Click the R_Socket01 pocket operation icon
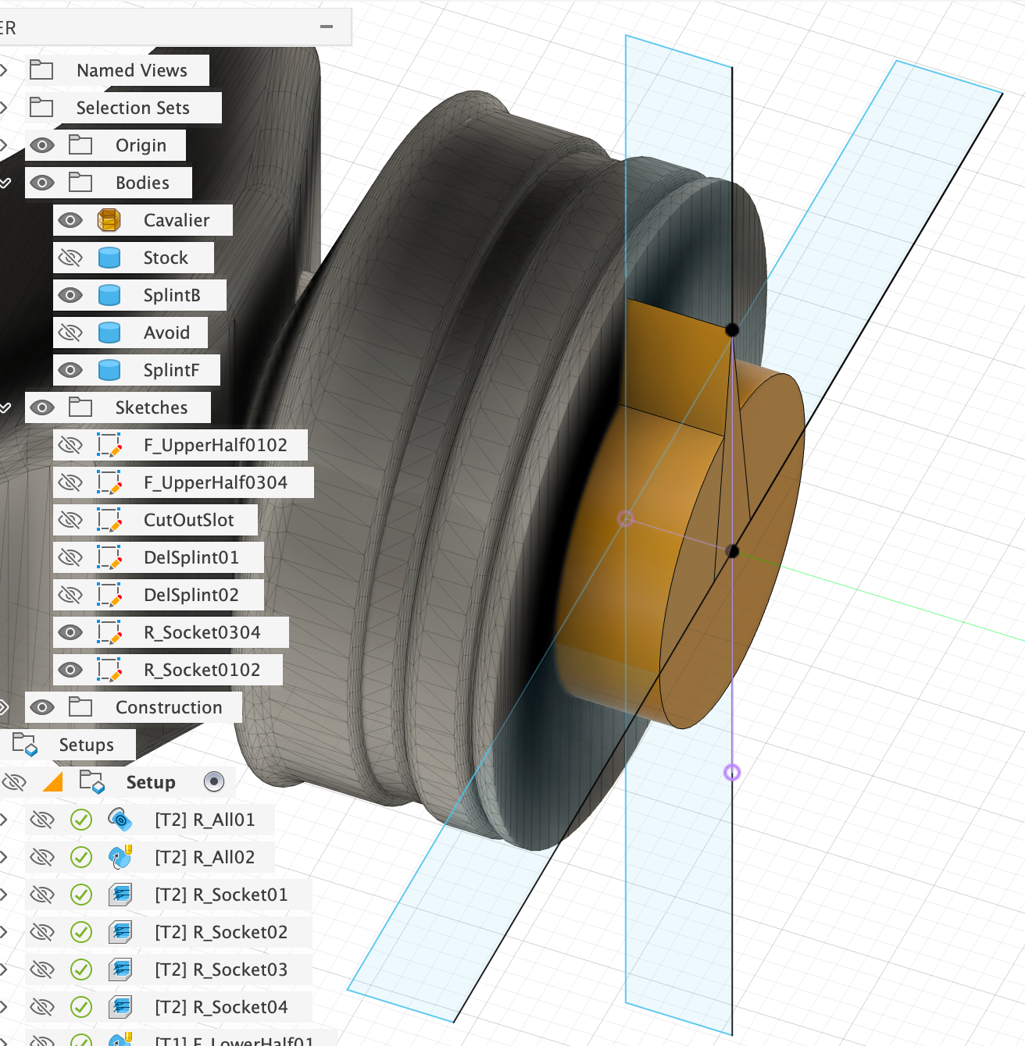1025x1046 pixels. (x=120, y=895)
